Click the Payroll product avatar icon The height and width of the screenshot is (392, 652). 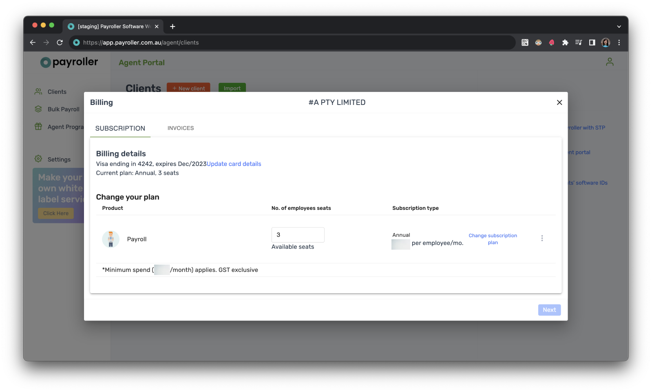point(111,239)
